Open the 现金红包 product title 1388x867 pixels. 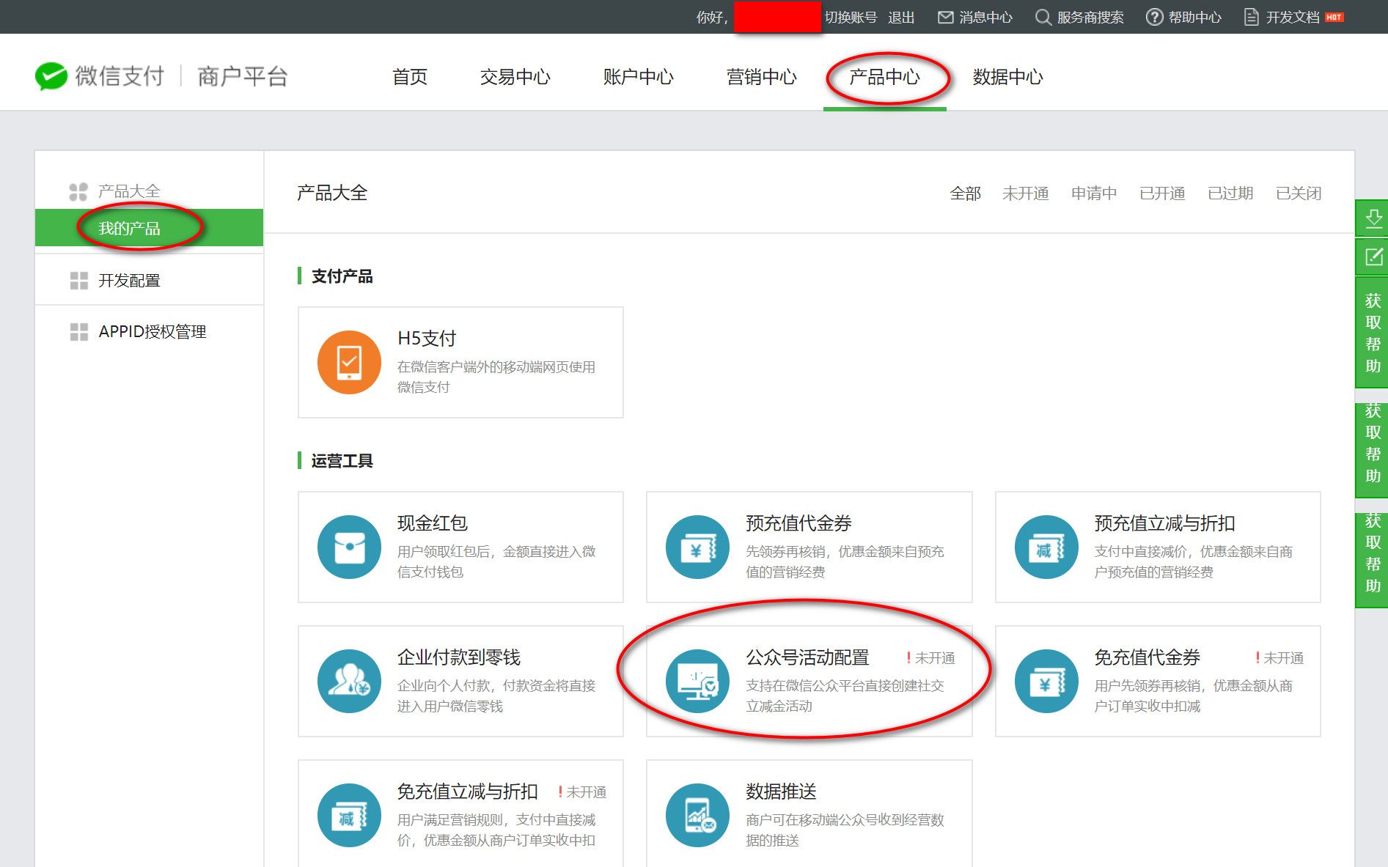pos(432,523)
